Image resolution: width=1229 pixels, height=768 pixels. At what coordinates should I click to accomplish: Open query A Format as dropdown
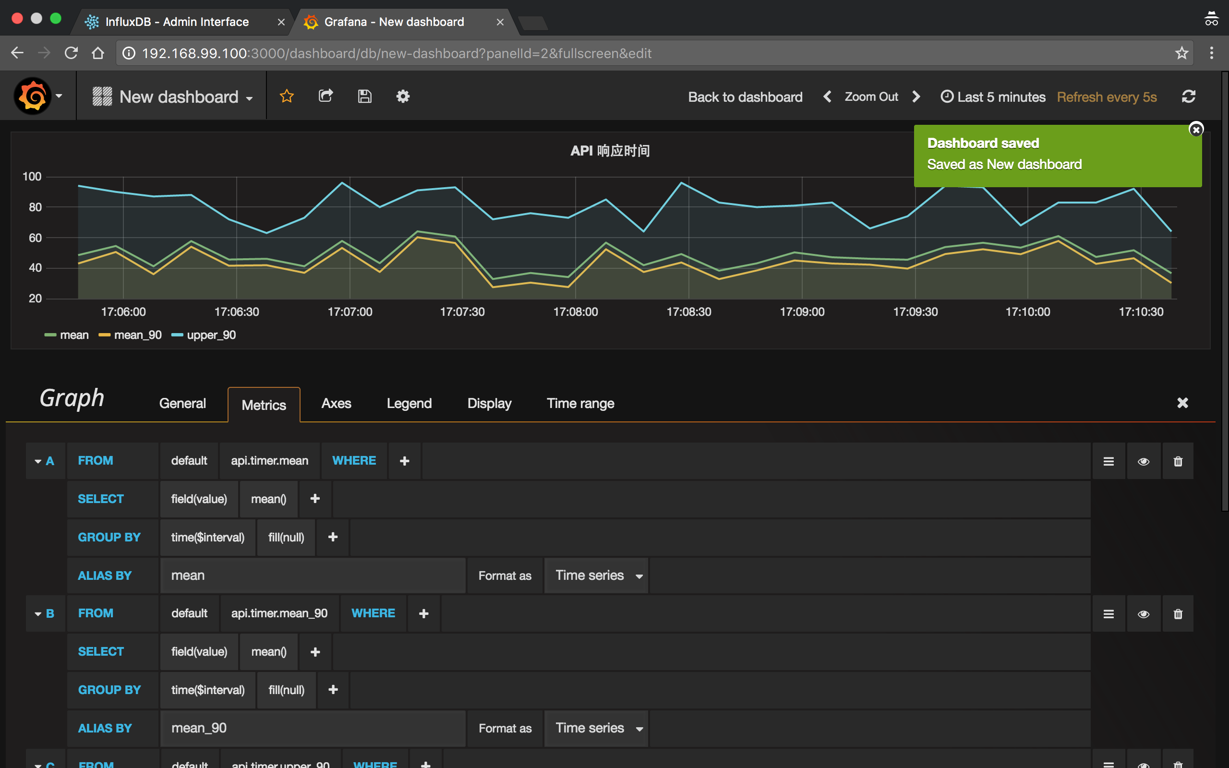click(x=596, y=576)
